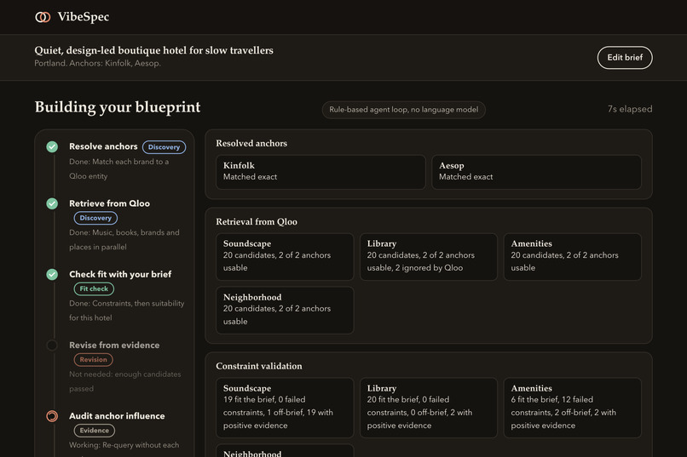Open the Library card under Retrieval from Qloo
The width and height of the screenshot is (687, 457).
click(429, 257)
